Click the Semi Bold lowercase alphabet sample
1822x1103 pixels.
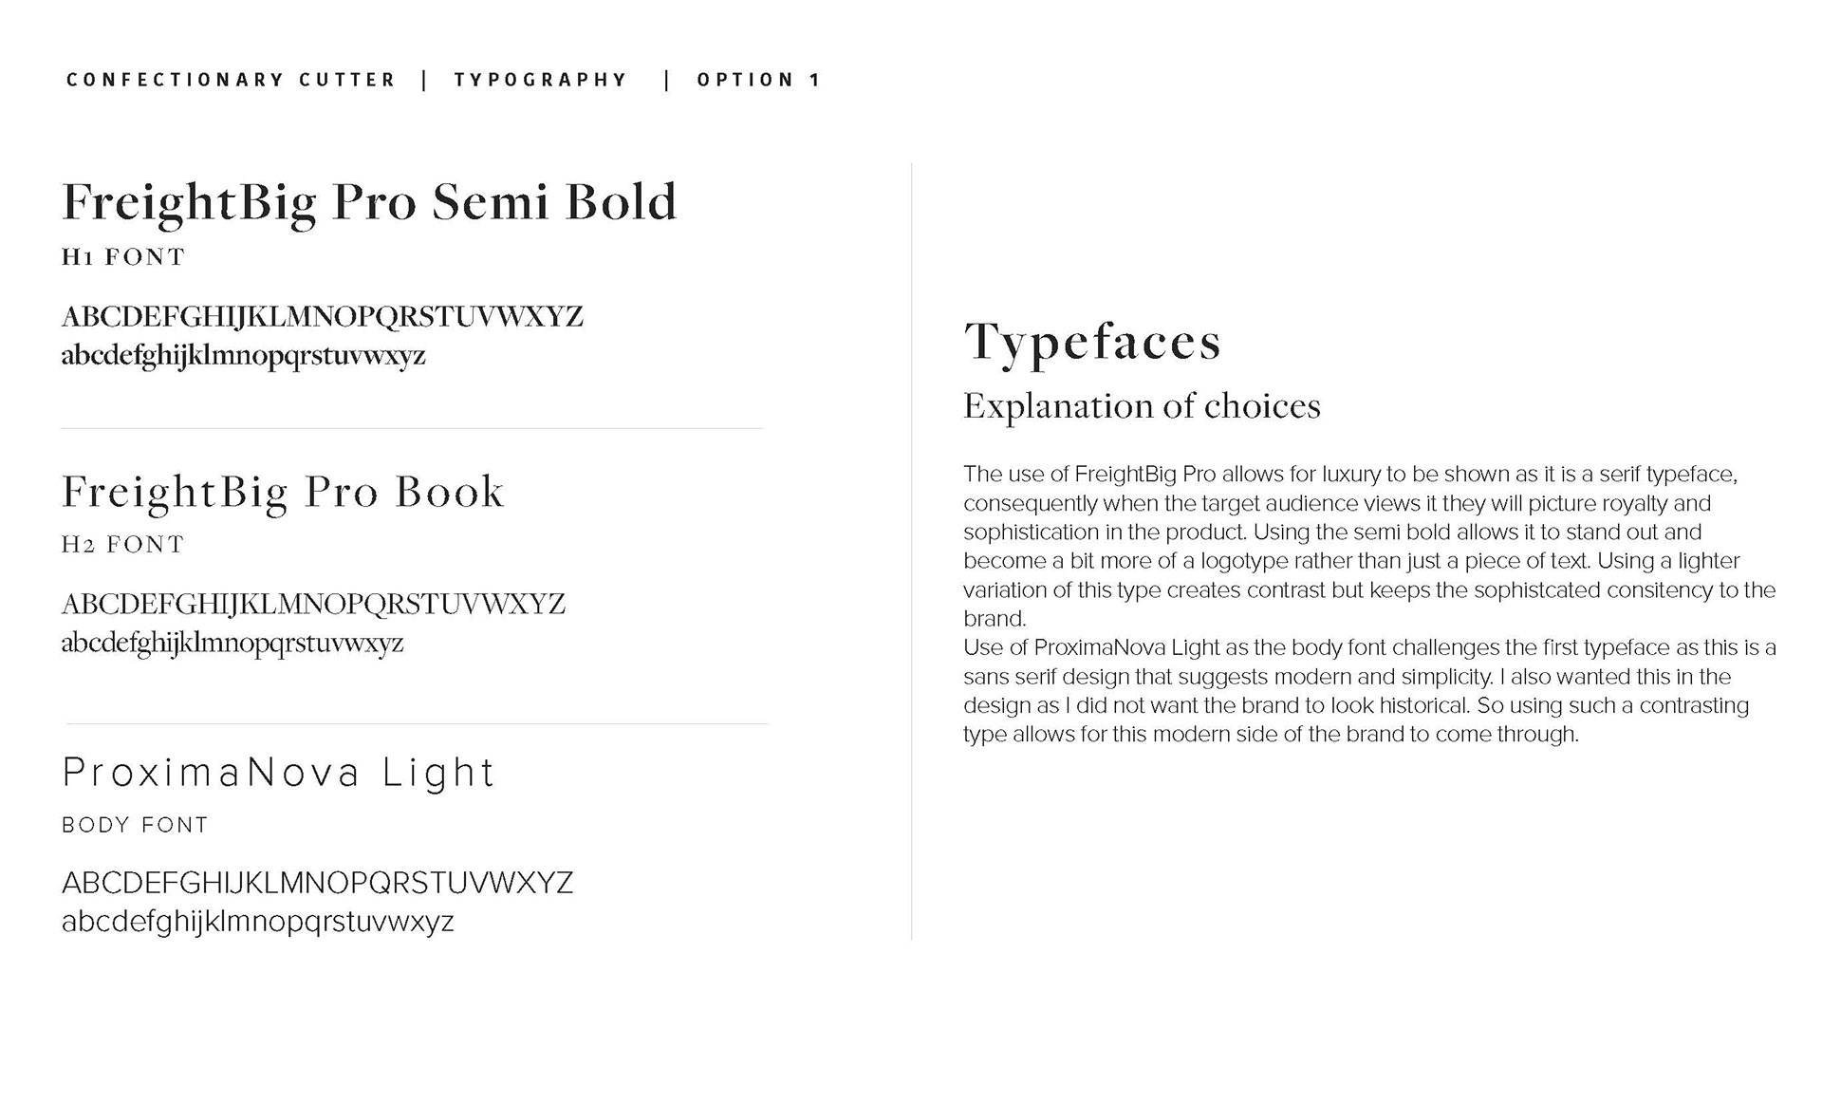[x=244, y=356]
